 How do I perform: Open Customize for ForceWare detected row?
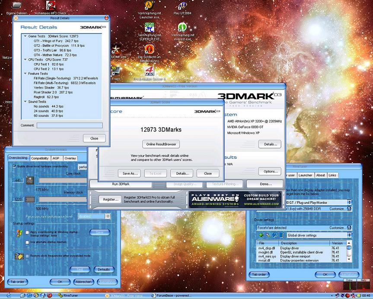(340, 228)
